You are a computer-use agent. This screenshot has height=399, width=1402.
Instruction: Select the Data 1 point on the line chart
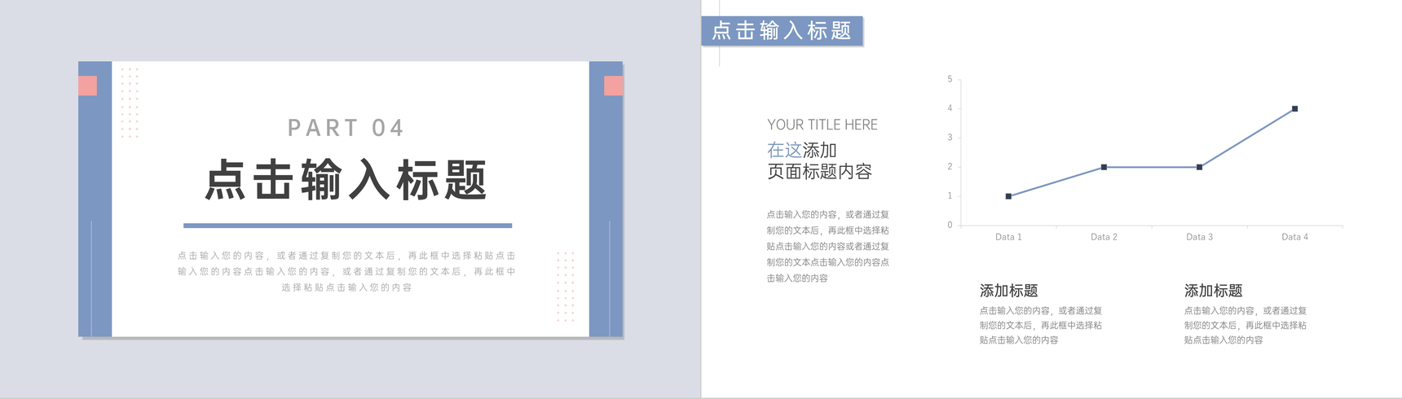1008,196
